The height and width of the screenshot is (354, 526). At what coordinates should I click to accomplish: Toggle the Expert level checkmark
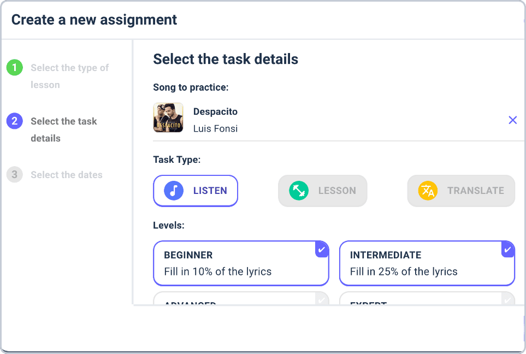click(507, 299)
